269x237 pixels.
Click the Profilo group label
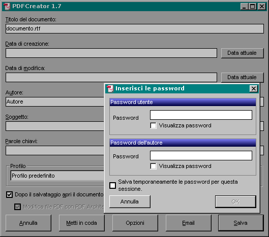pyautogui.click(x=18, y=166)
